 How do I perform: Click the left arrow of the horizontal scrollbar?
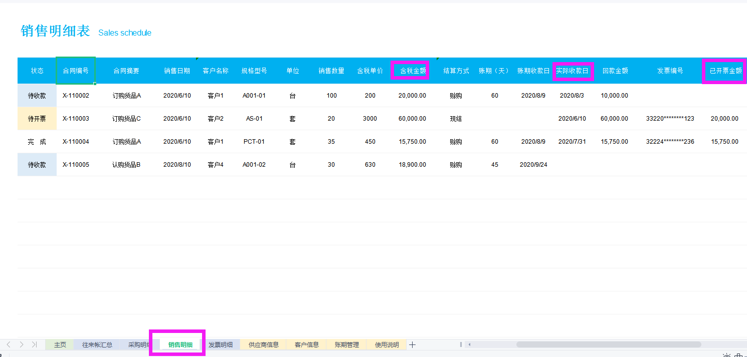pyautogui.click(x=468, y=344)
